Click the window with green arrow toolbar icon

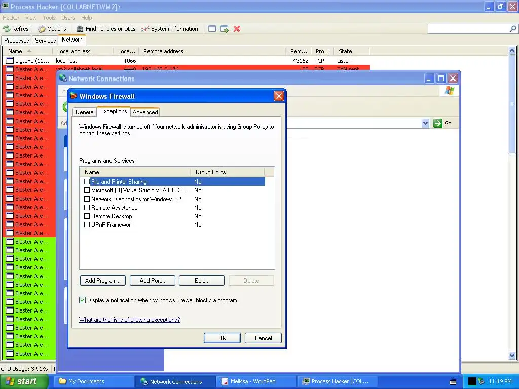click(x=225, y=29)
